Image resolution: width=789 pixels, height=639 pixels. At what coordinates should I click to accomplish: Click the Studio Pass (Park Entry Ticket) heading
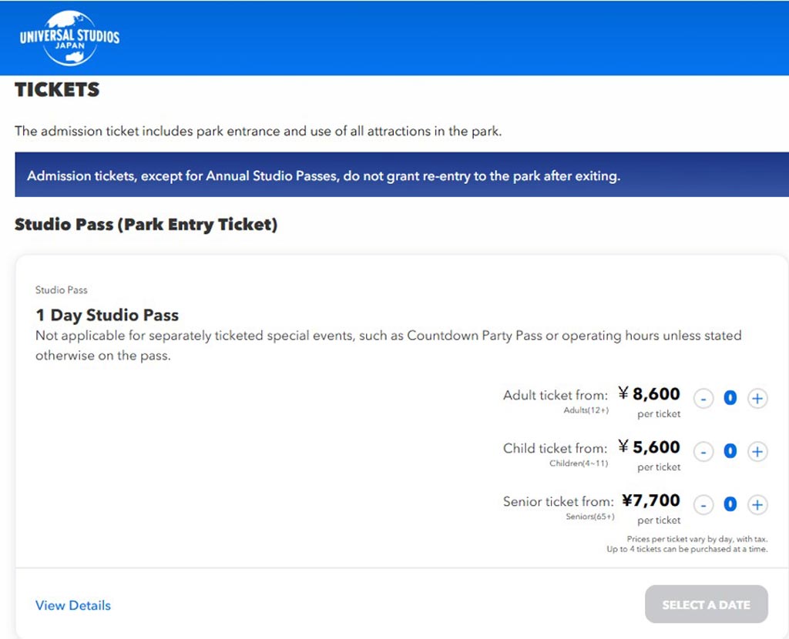click(x=146, y=225)
